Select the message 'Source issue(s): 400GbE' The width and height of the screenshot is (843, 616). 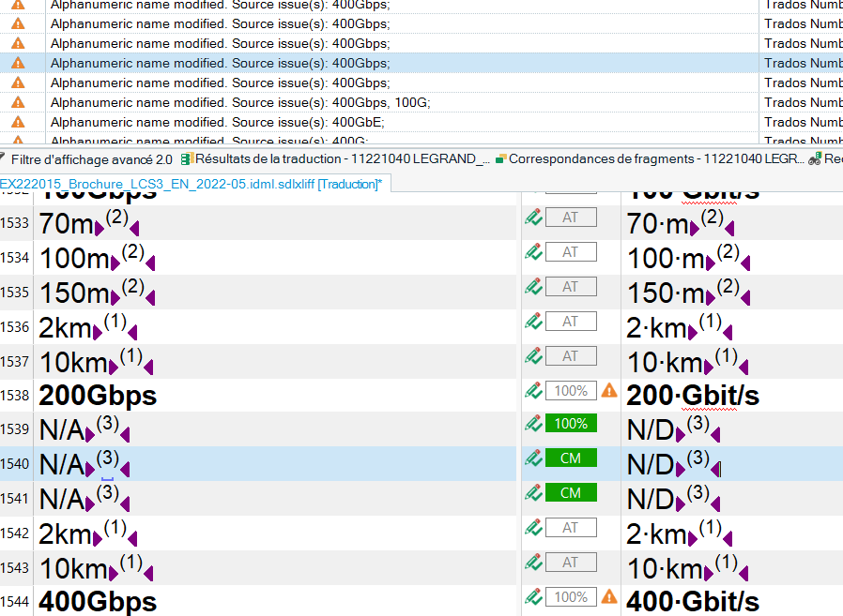click(218, 122)
